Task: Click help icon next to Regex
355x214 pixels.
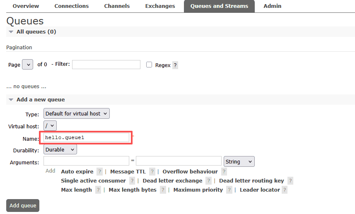Action: tap(175, 65)
